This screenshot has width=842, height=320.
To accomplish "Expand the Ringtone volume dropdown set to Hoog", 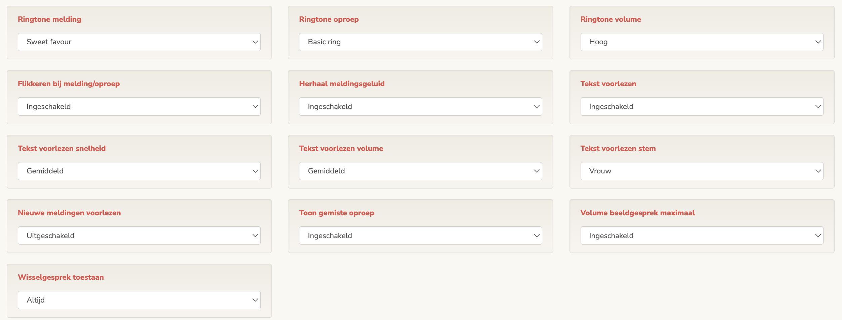I will click(x=702, y=42).
